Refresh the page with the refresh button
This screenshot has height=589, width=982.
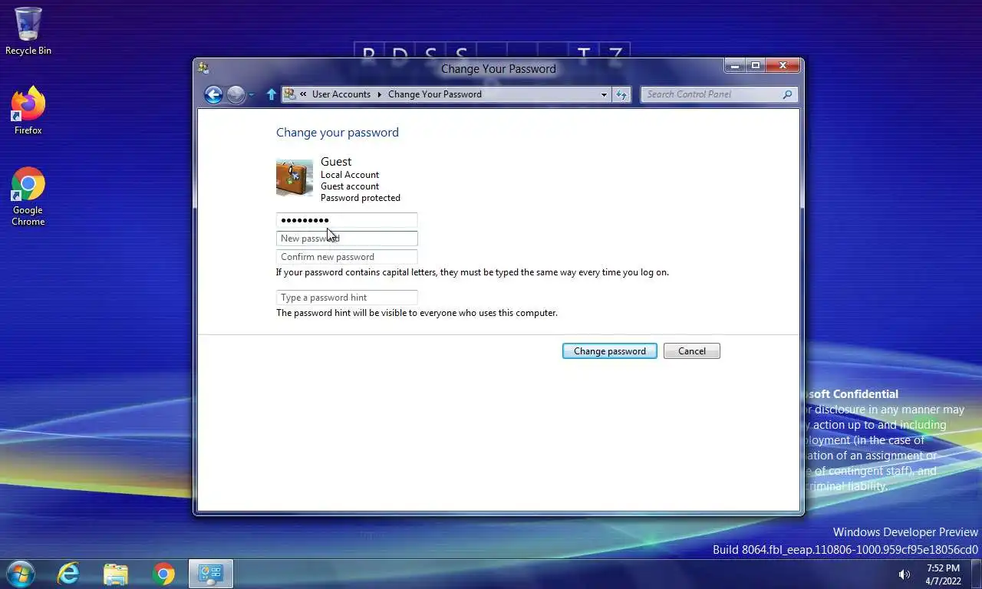(621, 94)
